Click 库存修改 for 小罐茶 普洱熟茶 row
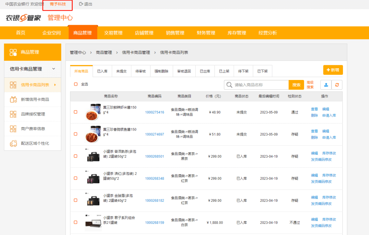This screenshot has height=235, width=369. (x=329, y=153)
